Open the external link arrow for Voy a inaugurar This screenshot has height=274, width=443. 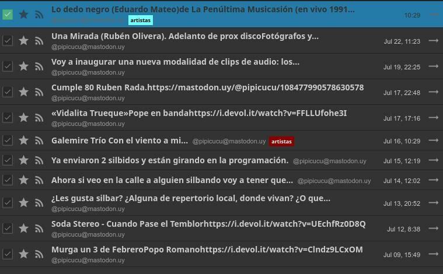click(433, 66)
